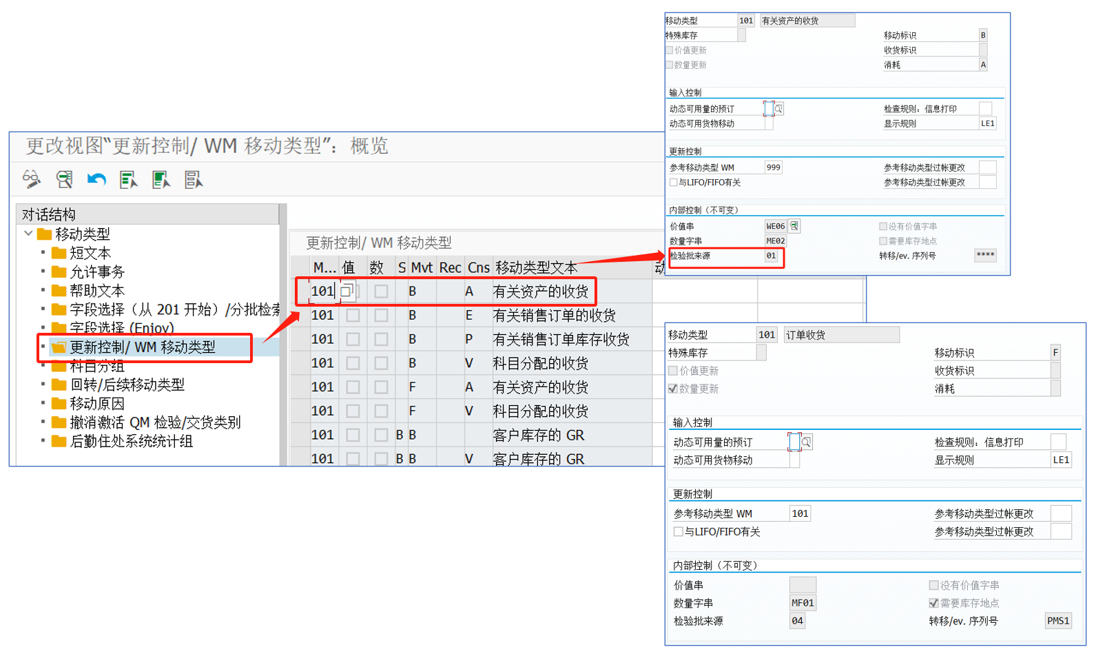1096x656 pixels.
Task: Click the folder icon of 移动原因
Action: click(x=59, y=403)
